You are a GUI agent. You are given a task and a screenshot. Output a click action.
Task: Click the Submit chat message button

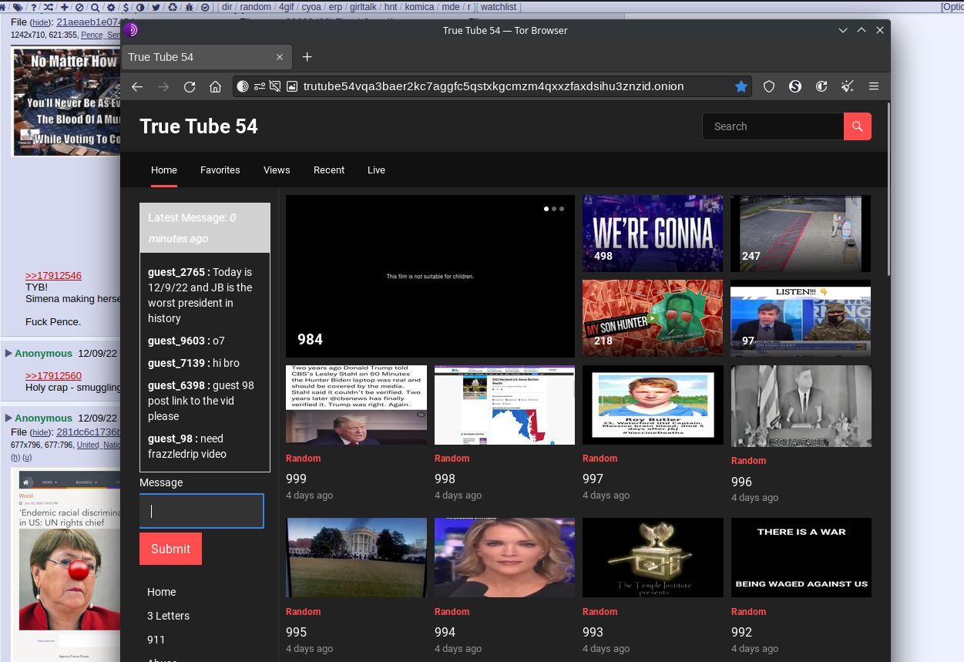point(170,549)
